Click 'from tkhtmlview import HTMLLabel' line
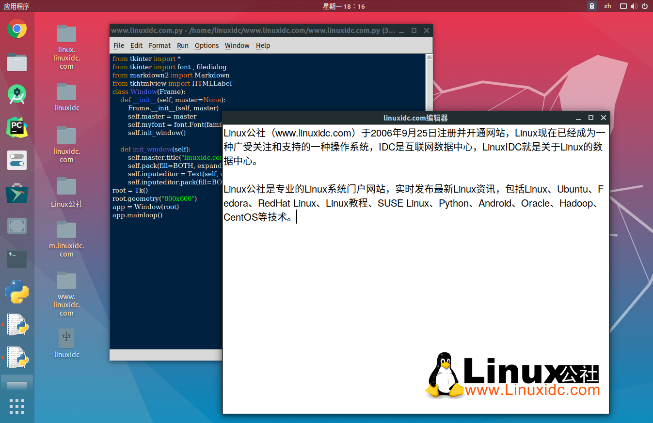653x423 pixels. tap(172, 83)
